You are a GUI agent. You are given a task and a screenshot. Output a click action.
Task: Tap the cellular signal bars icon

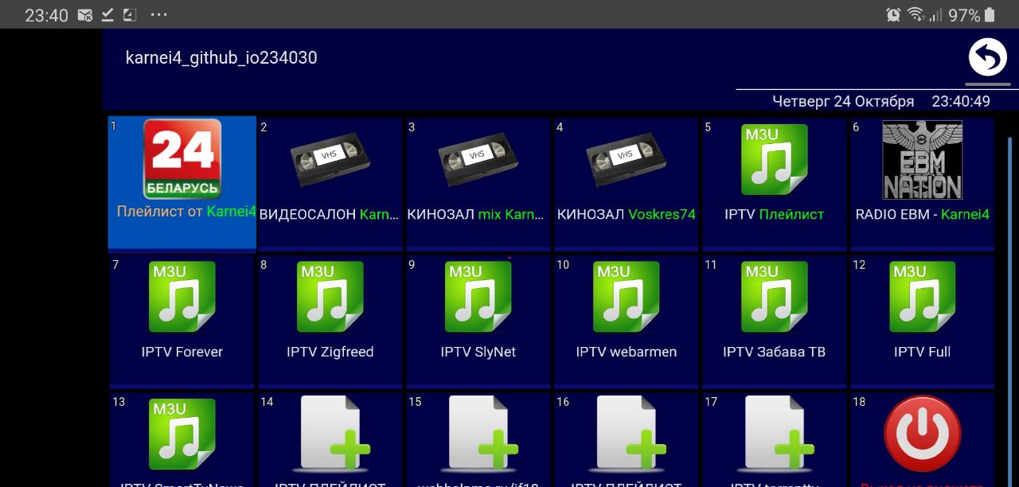[935, 15]
